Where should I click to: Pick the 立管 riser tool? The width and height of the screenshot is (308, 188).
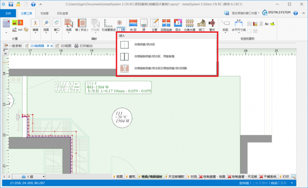click(154, 23)
